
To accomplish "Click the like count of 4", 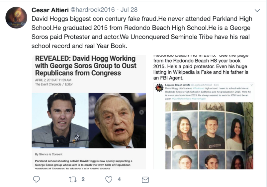I will click(x=119, y=179).
